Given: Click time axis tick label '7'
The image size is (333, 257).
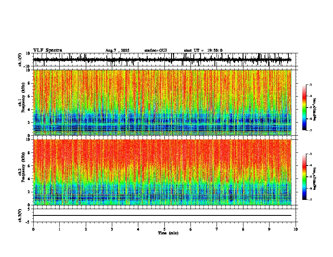Looking at the screenshot, I should tap(217, 229).
